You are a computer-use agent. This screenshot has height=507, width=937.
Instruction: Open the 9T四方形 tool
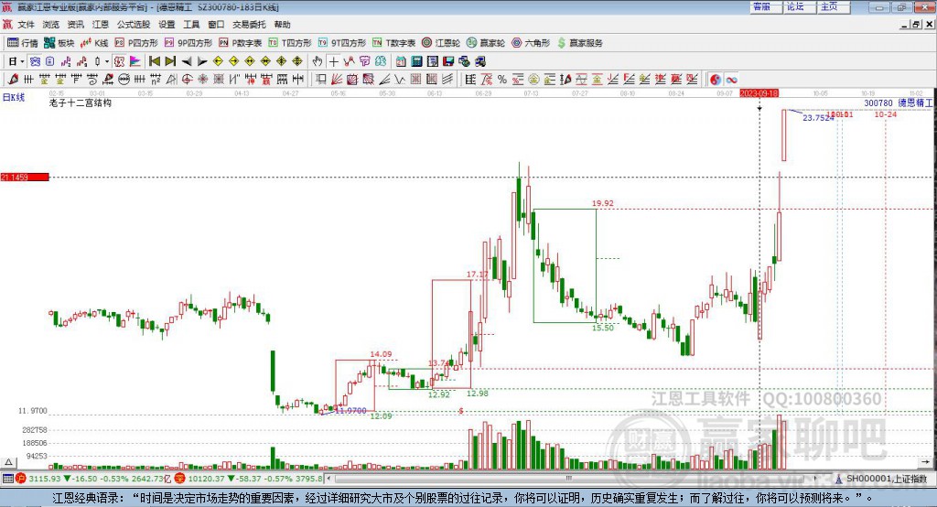tap(342, 43)
